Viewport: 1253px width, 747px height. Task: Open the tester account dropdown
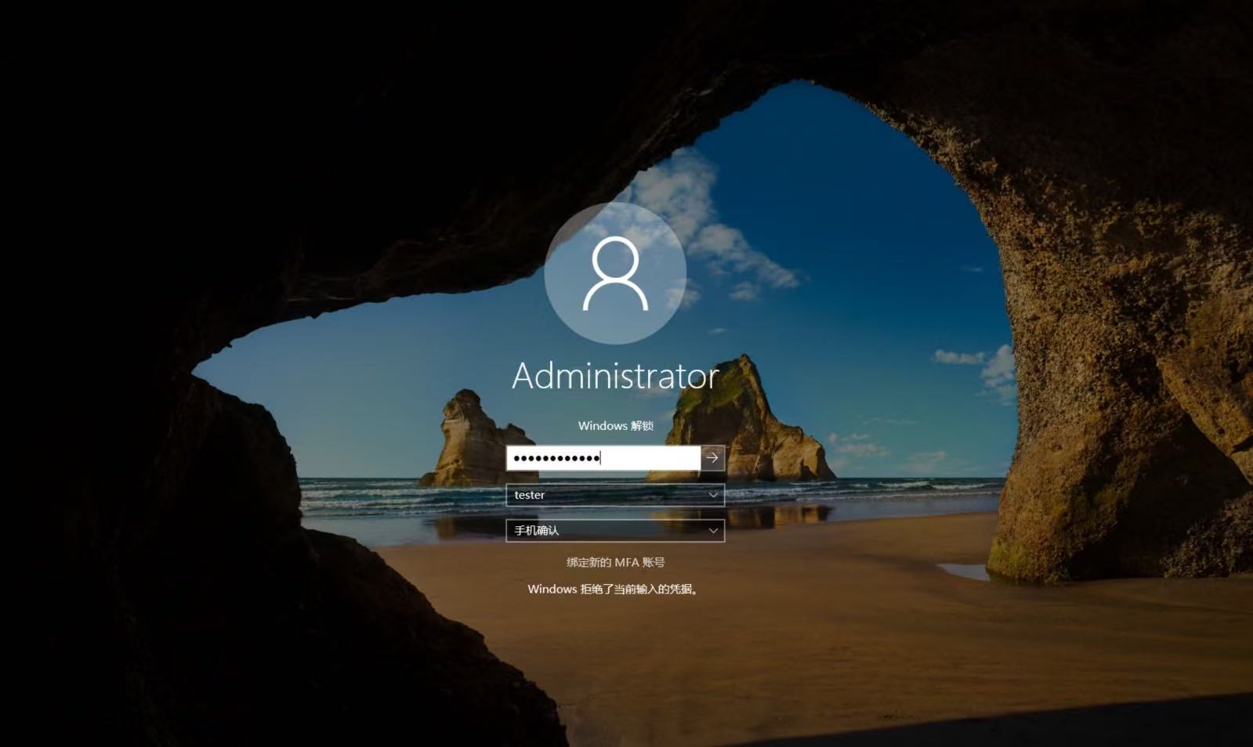click(x=614, y=495)
